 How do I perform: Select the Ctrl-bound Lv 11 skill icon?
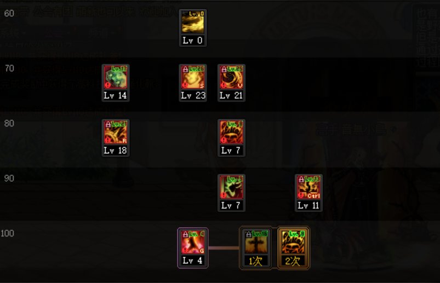tap(308, 187)
